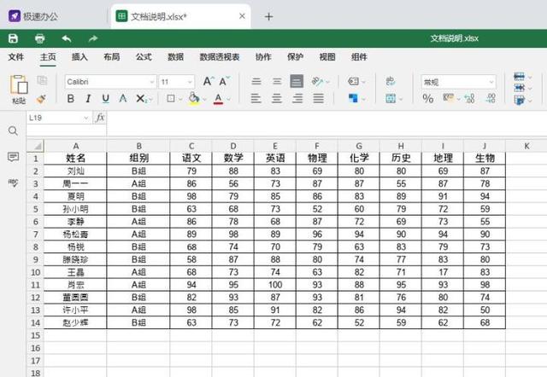Align cell content to top
This screenshot has height=377, width=547.
[x=256, y=82]
